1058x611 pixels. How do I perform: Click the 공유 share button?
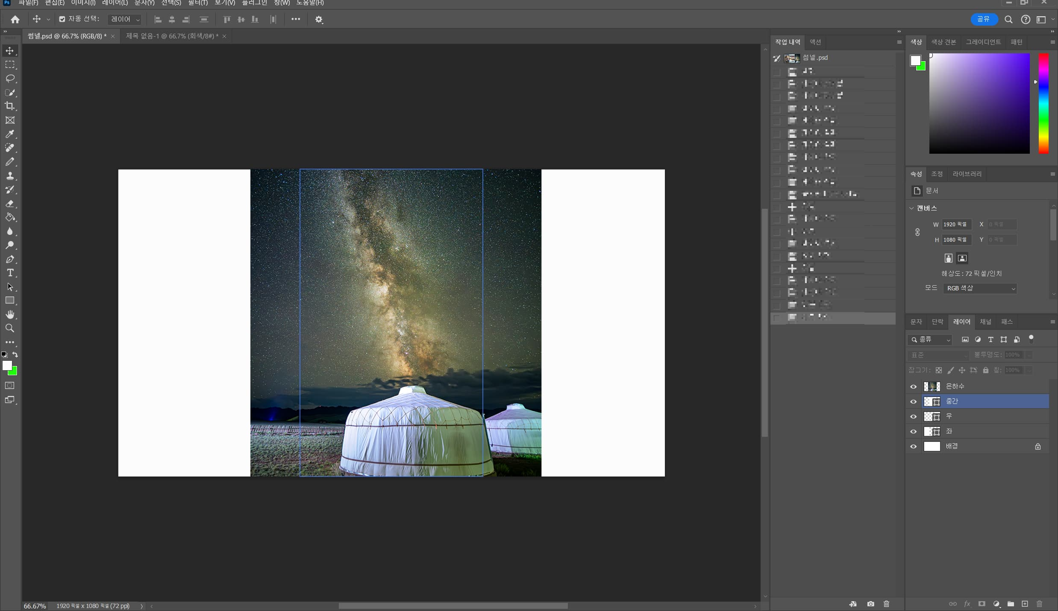(983, 19)
